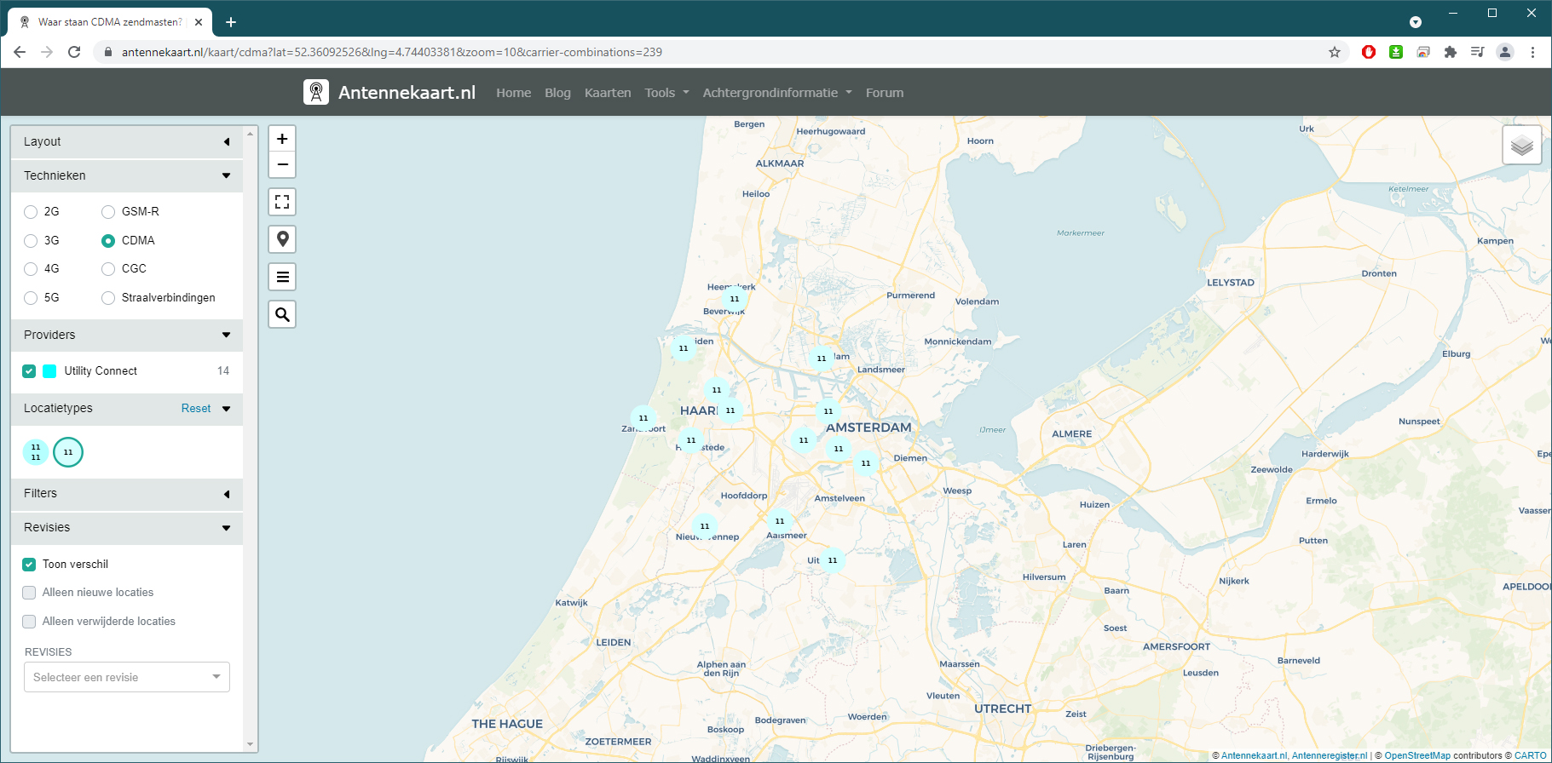Viewport: 1552px width, 763px height.
Task: Expand the Layout section
Action: coord(127,141)
